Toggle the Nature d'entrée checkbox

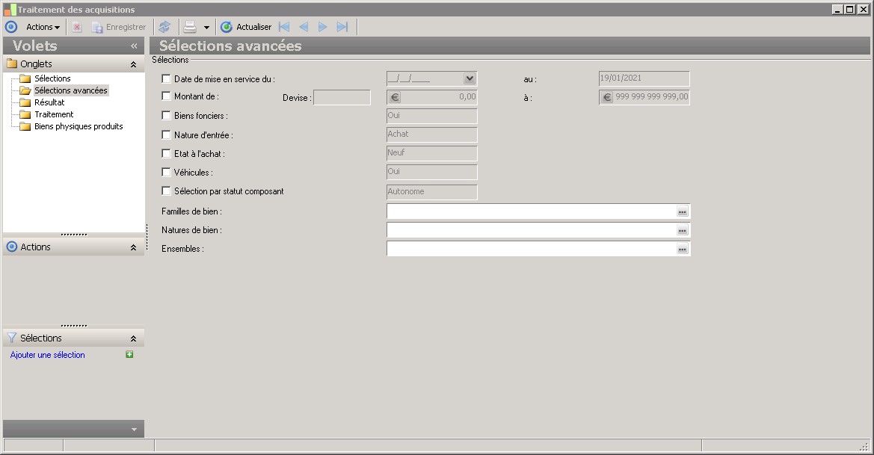(166, 134)
